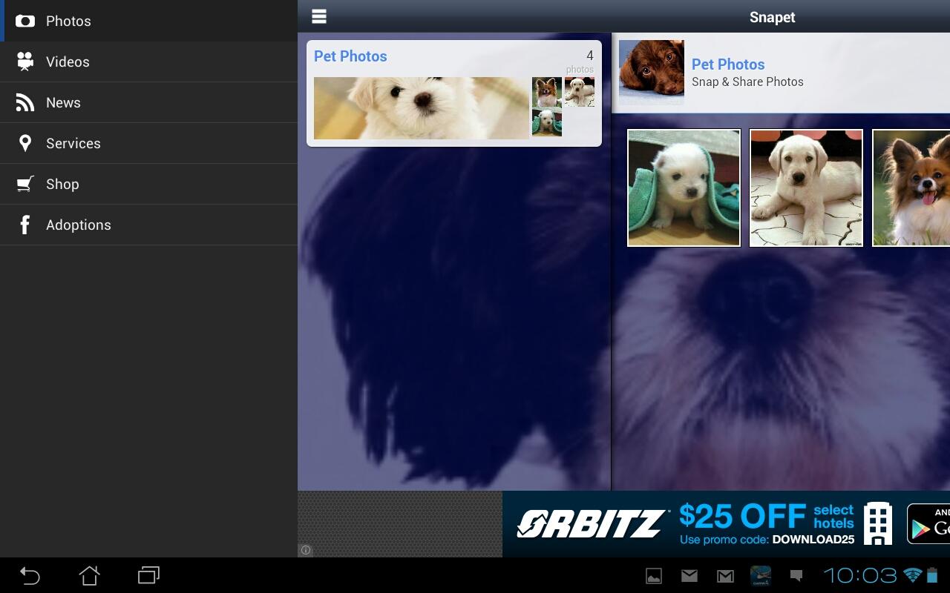The height and width of the screenshot is (593, 950).
Task: Tap the ad info icon
Action: point(306,550)
